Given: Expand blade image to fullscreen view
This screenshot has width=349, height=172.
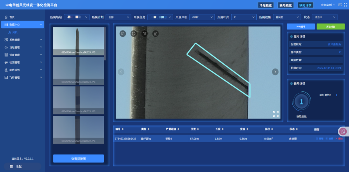Looking at the screenshot, I should tap(276, 114).
